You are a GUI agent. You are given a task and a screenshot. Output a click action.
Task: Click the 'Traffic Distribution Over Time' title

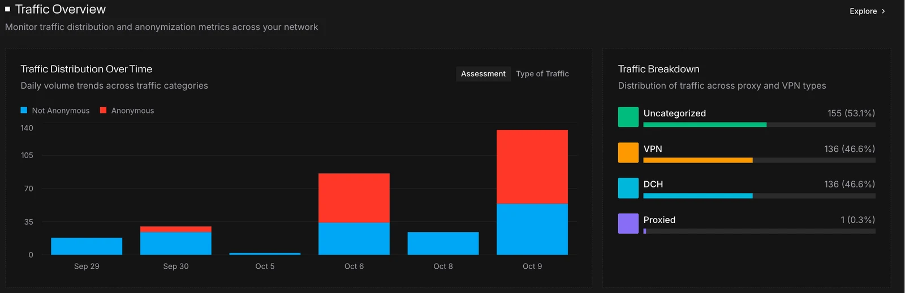tap(87, 69)
